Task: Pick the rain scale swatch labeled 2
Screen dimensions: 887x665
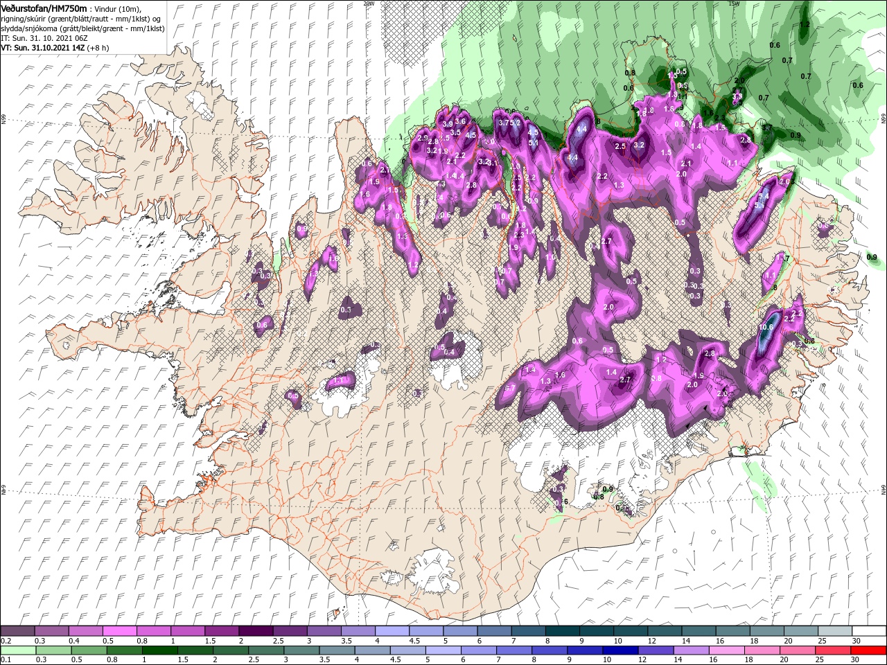Action: point(231,650)
